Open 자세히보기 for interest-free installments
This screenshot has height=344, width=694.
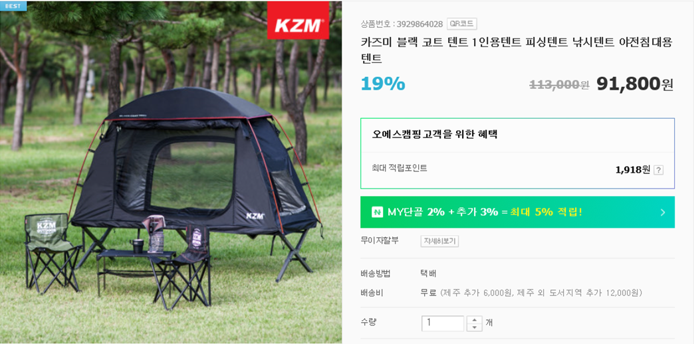[439, 241]
